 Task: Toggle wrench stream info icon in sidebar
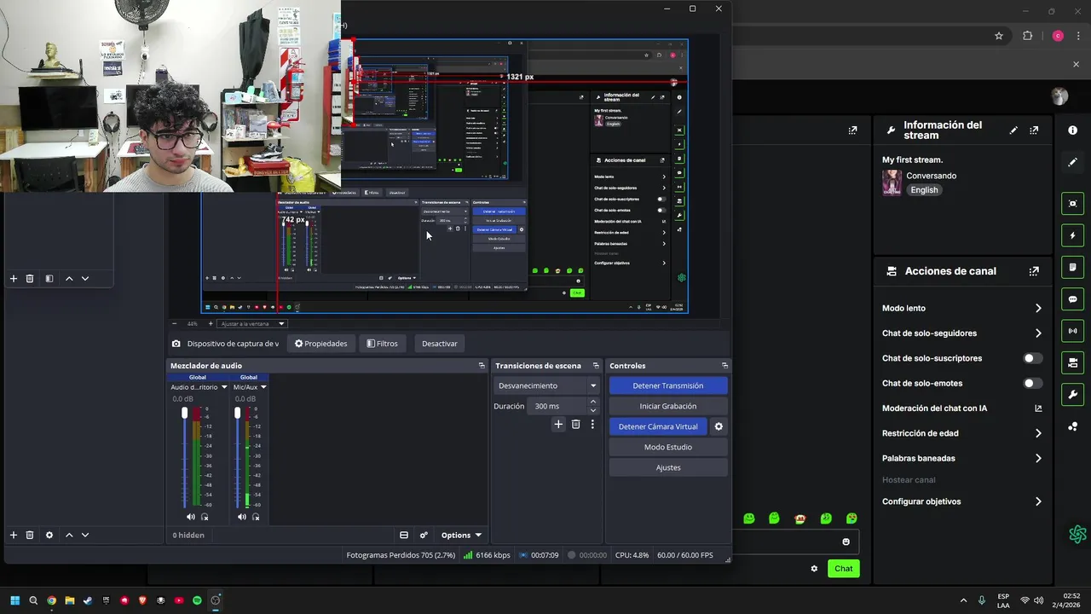pyautogui.click(x=1073, y=395)
